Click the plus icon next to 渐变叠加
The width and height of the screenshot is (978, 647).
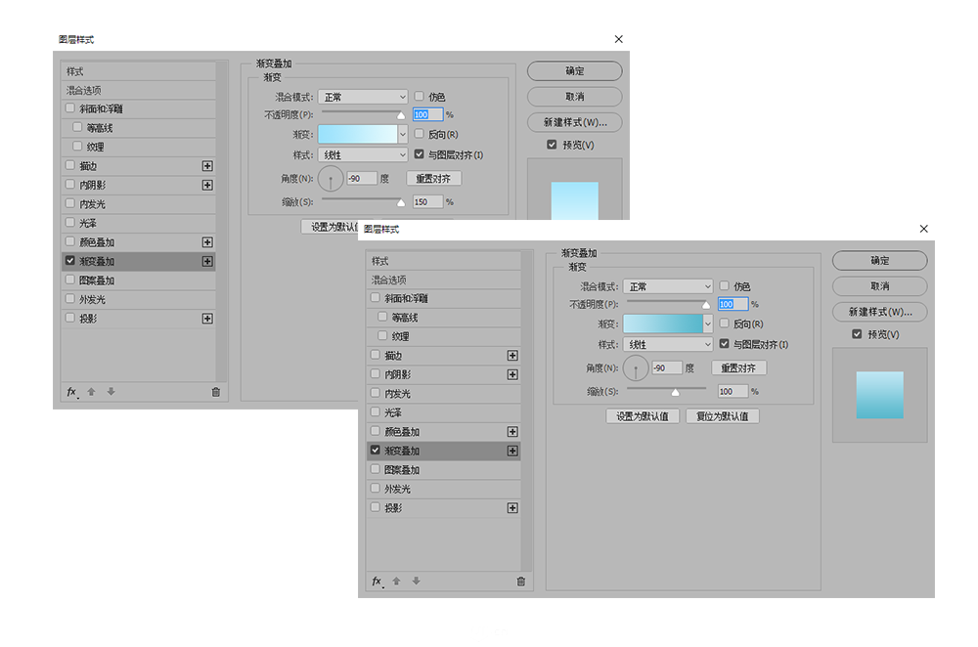[512, 451]
